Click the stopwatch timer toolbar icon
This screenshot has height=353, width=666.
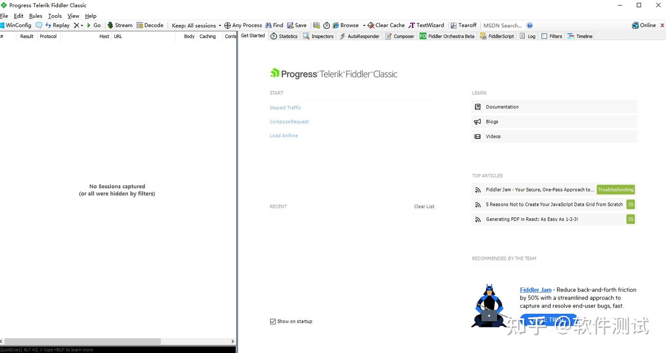[327, 25]
